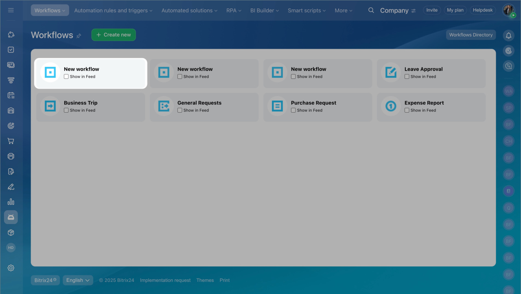Click the HD sidebar badge
521x294 pixels.
click(x=11, y=248)
